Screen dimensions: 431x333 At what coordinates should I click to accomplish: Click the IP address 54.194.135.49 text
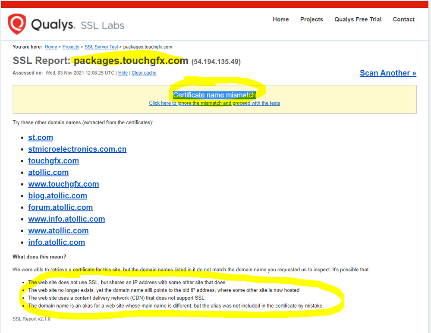tap(216, 62)
